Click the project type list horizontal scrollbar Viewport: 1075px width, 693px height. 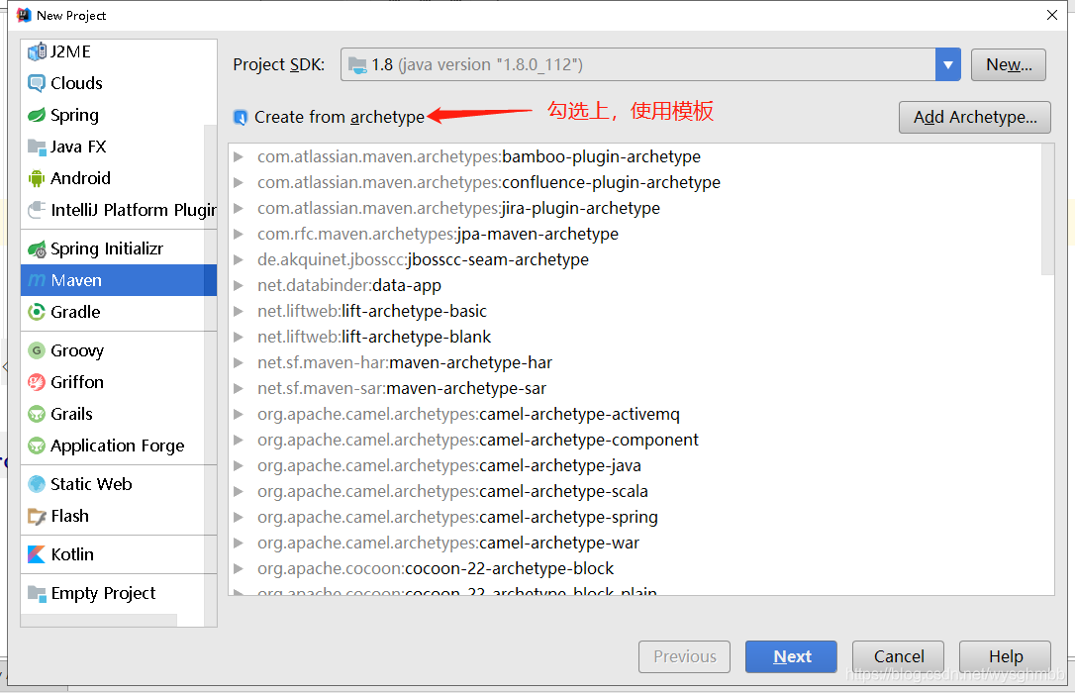99,621
